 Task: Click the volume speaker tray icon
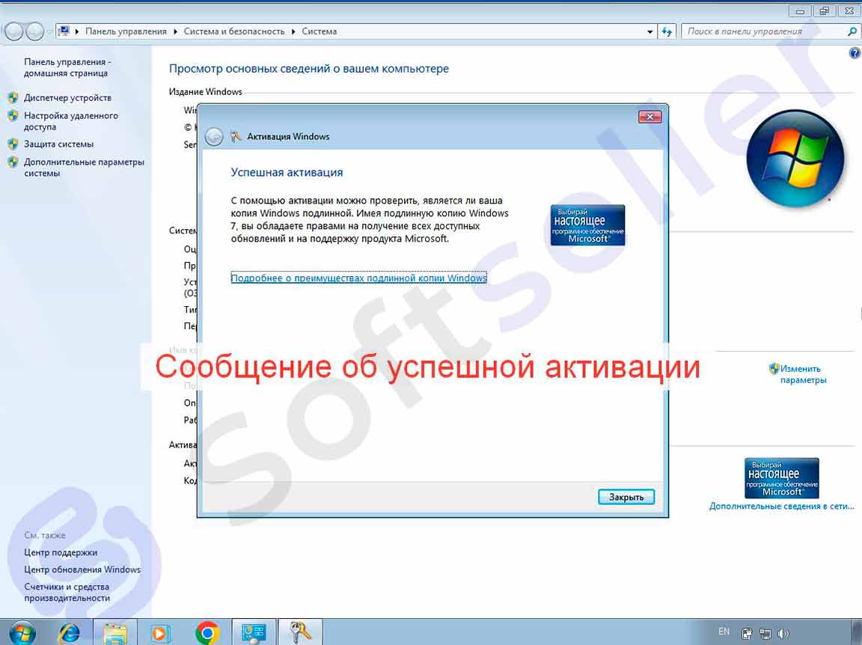783,634
